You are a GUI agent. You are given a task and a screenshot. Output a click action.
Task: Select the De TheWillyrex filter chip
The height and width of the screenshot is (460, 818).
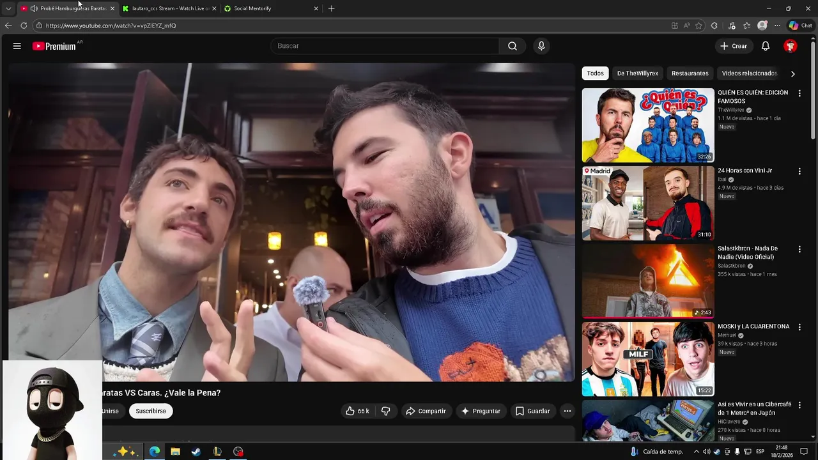click(637, 73)
